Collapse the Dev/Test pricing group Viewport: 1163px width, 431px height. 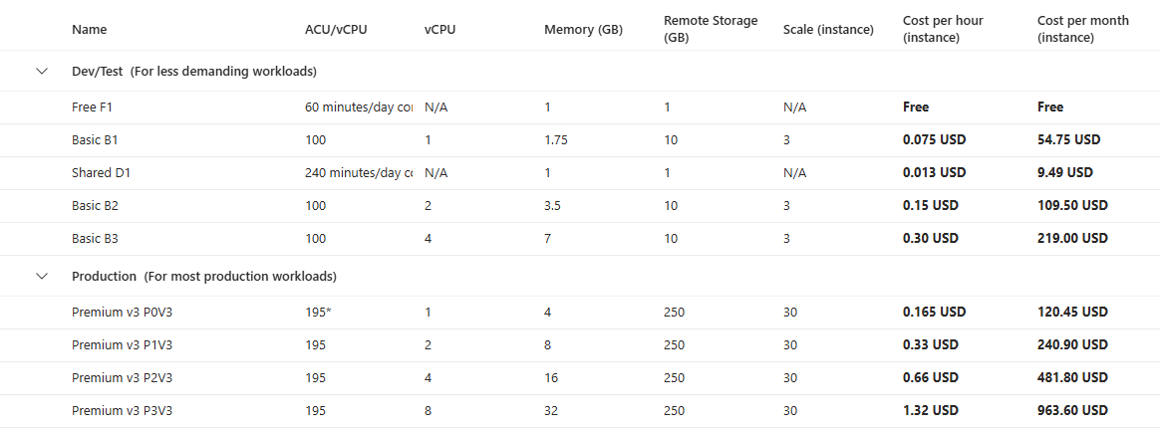[x=42, y=72]
